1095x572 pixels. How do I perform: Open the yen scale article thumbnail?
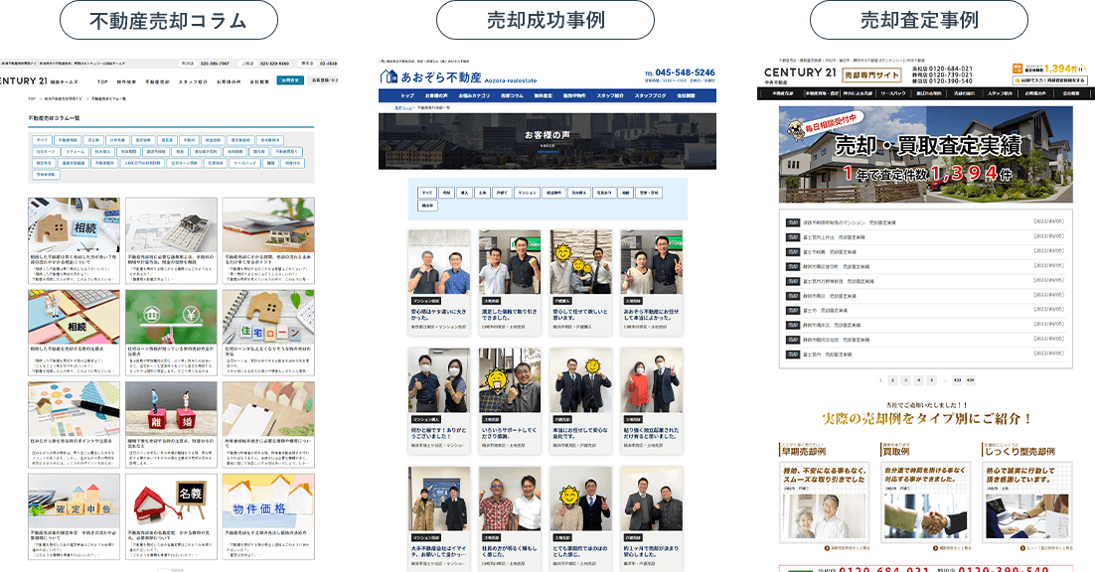click(x=171, y=318)
